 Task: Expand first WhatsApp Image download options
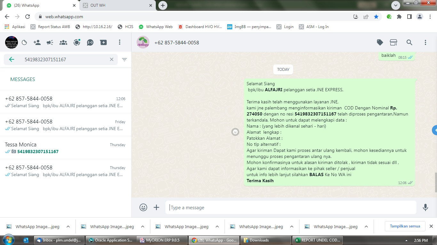(68, 226)
